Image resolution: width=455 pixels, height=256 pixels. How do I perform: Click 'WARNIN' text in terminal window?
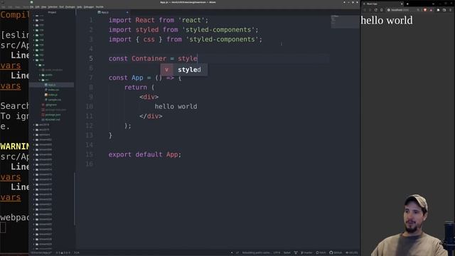point(14,146)
